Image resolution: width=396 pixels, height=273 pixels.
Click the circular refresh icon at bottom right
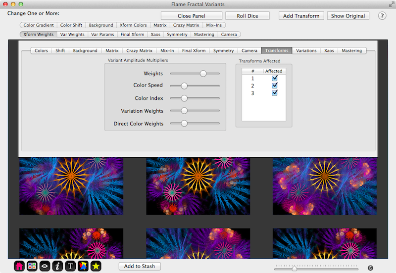tap(370, 268)
